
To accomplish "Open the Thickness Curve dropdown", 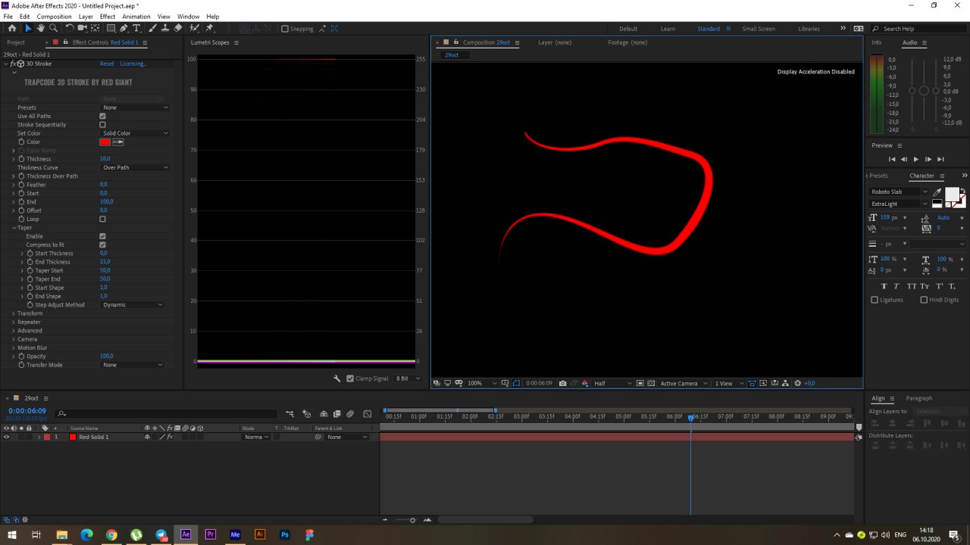I will [135, 167].
